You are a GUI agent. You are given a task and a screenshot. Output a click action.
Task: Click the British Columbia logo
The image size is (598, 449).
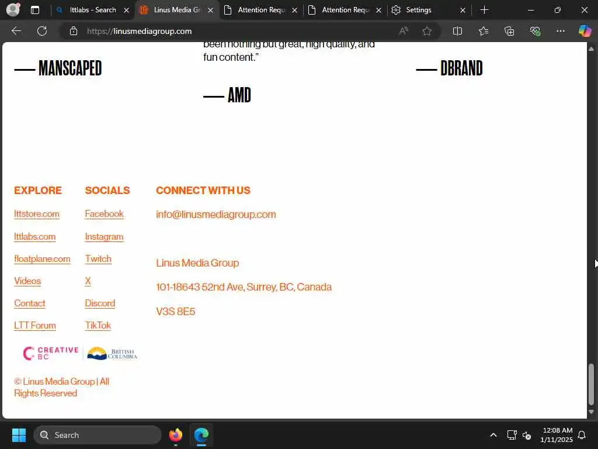112,353
